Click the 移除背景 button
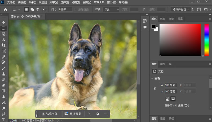Screen dimensions: 212x122 point(73,114)
